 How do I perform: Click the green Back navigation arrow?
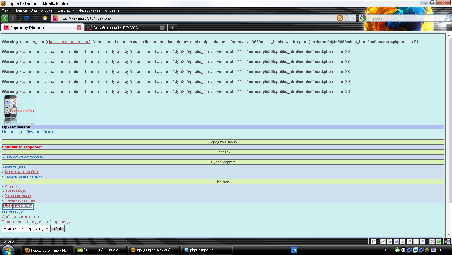(x=5, y=18)
